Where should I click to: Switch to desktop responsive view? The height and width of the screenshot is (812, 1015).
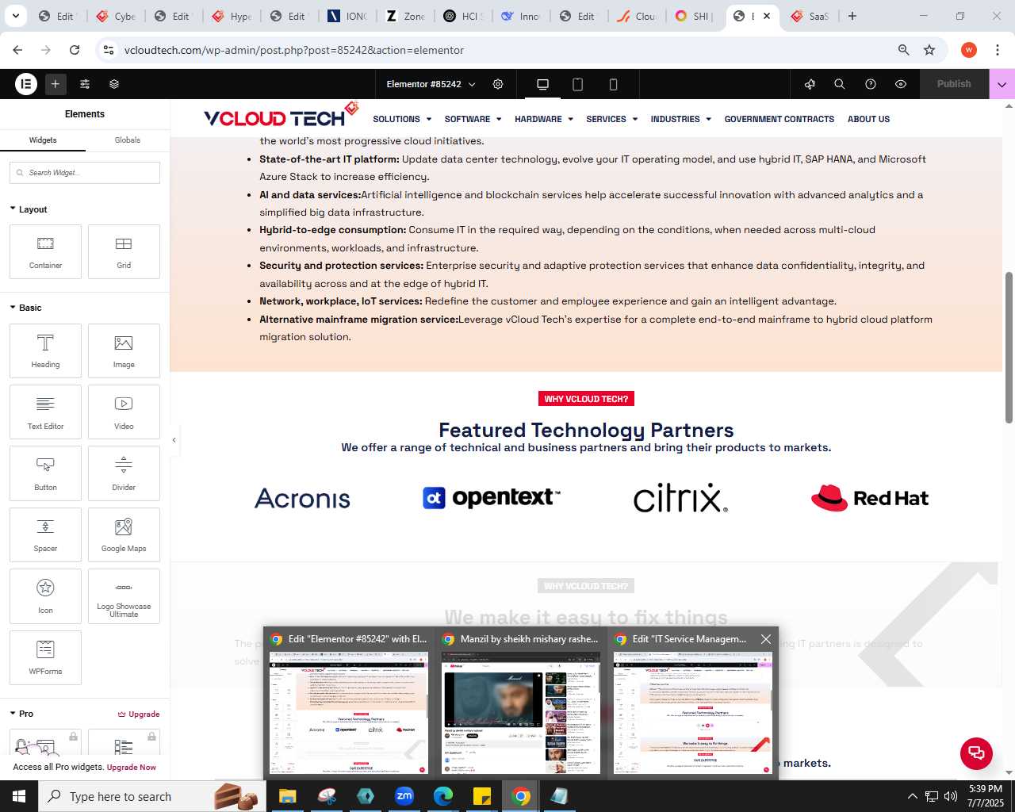(x=543, y=84)
